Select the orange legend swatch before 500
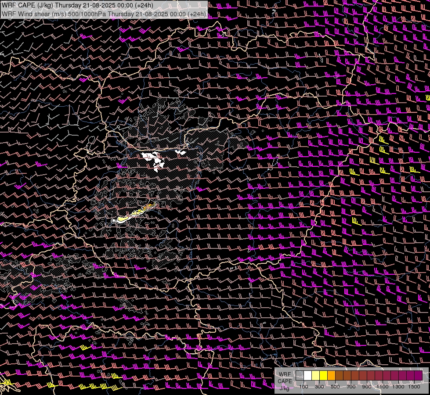 (331, 376)
